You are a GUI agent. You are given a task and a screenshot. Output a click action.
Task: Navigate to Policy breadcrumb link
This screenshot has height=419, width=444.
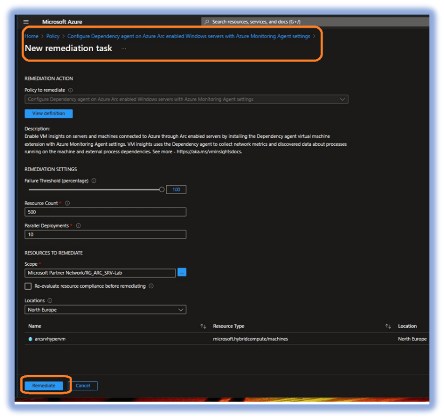(x=53, y=36)
